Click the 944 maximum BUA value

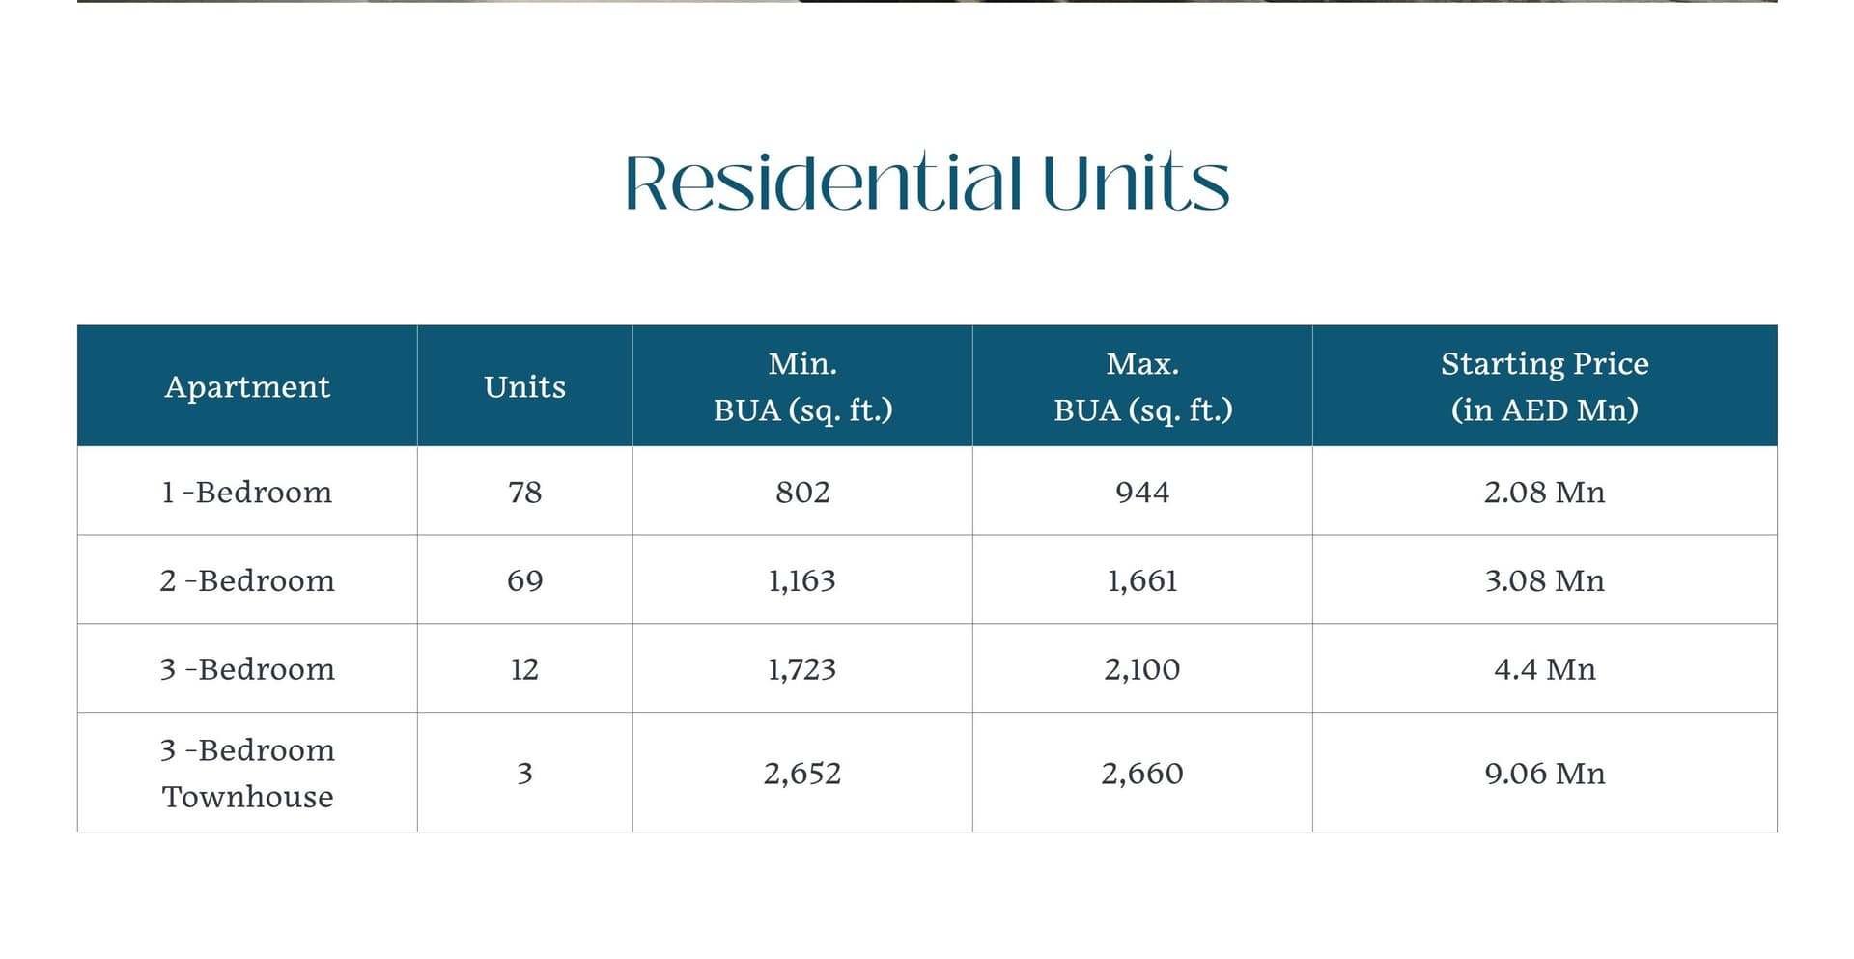(1142, 492)
